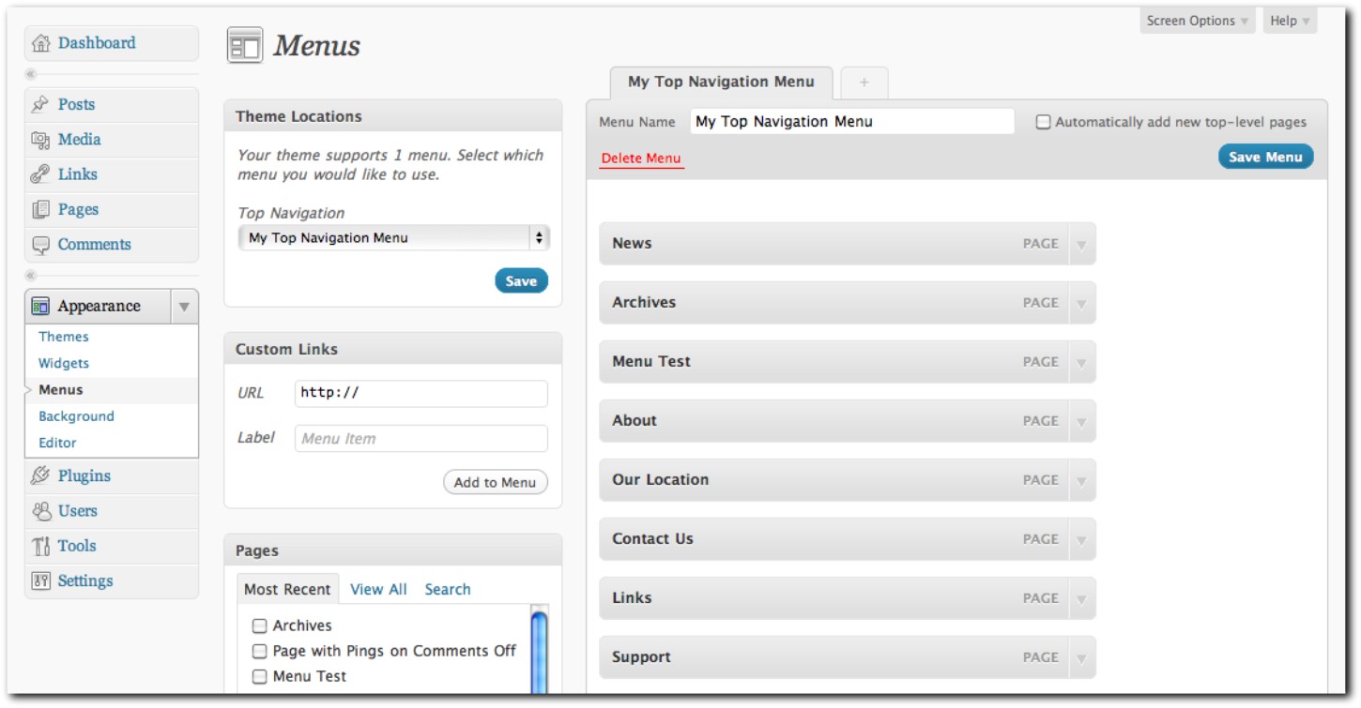Open the Settings section link
1361x708 pixels.
pyautogui.click(x=85, y=581)
